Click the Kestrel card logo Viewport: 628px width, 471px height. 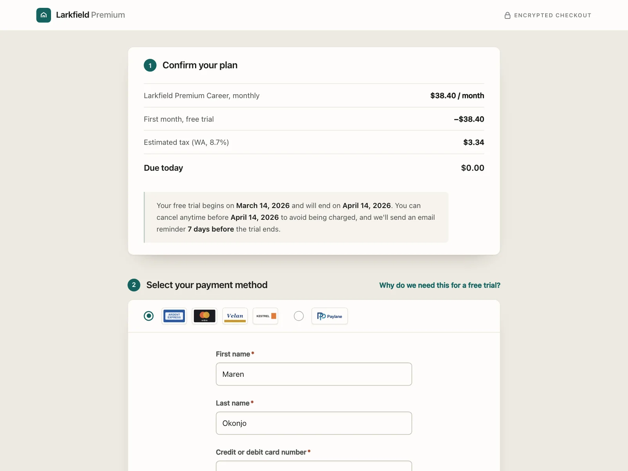coord(265,316)
